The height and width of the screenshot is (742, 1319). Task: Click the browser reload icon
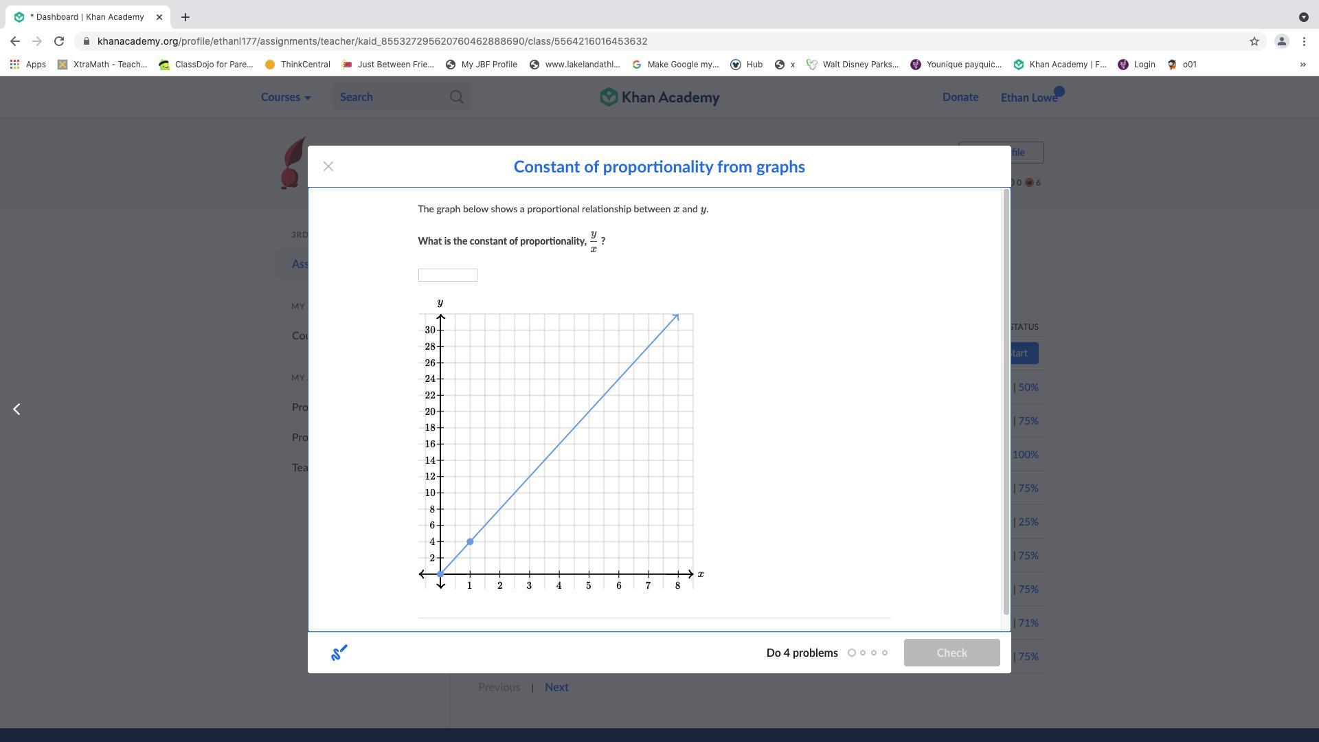[59, 41]
